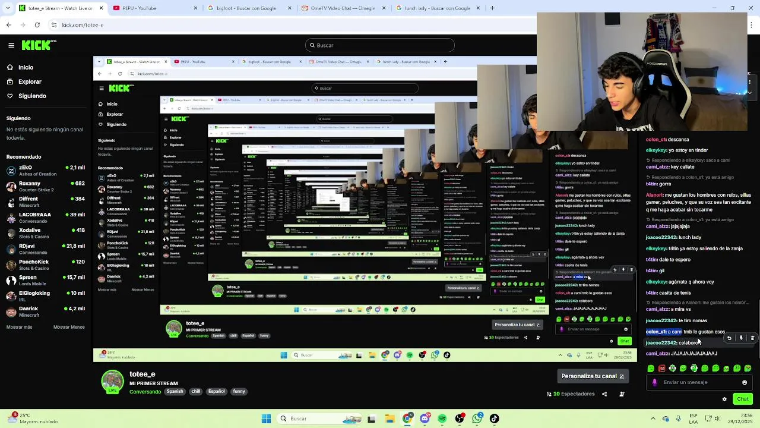
Task: Click the reply arrow on hovered chat message
Action: point(730,338)
